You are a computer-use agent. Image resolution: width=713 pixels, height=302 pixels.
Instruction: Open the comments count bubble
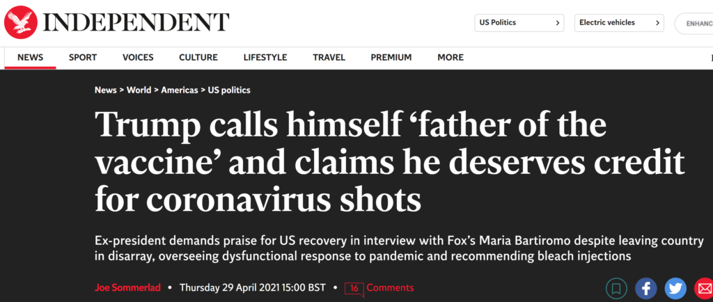pos(354,288)
